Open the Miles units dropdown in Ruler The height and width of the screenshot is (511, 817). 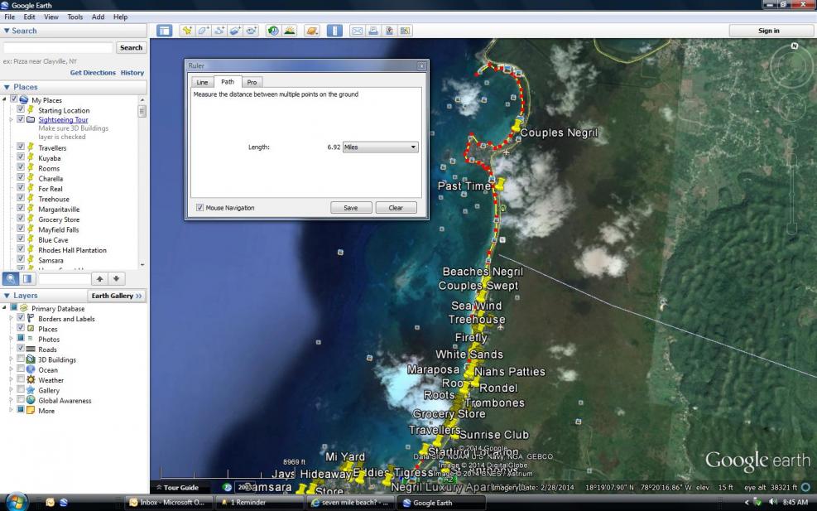[381, 147]
